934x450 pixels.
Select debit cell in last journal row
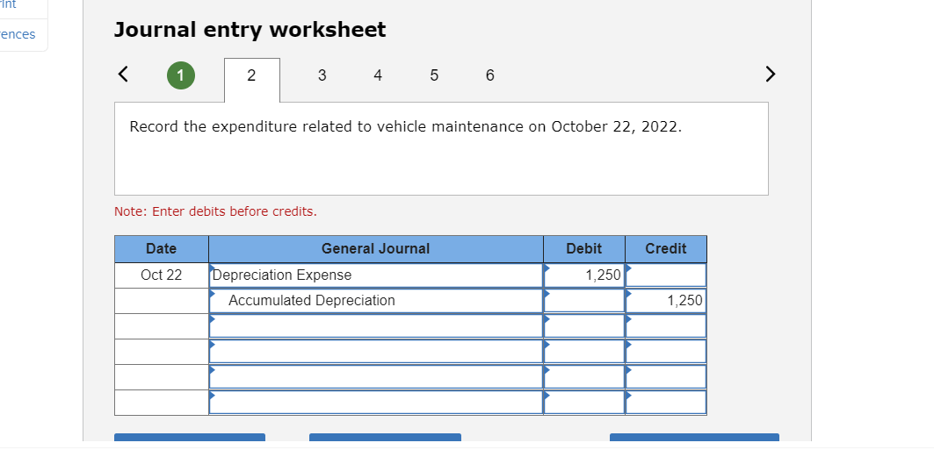(x=583, y=402)
